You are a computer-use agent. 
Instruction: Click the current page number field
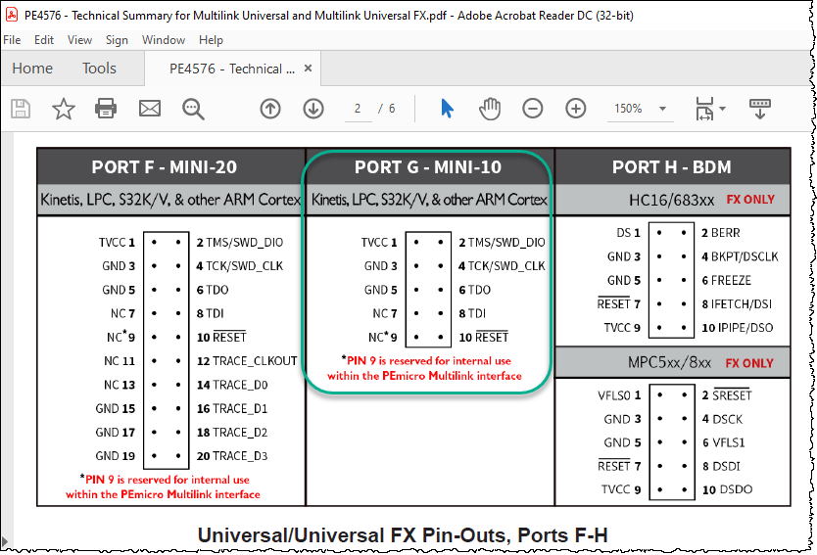(x=358, y=109)
